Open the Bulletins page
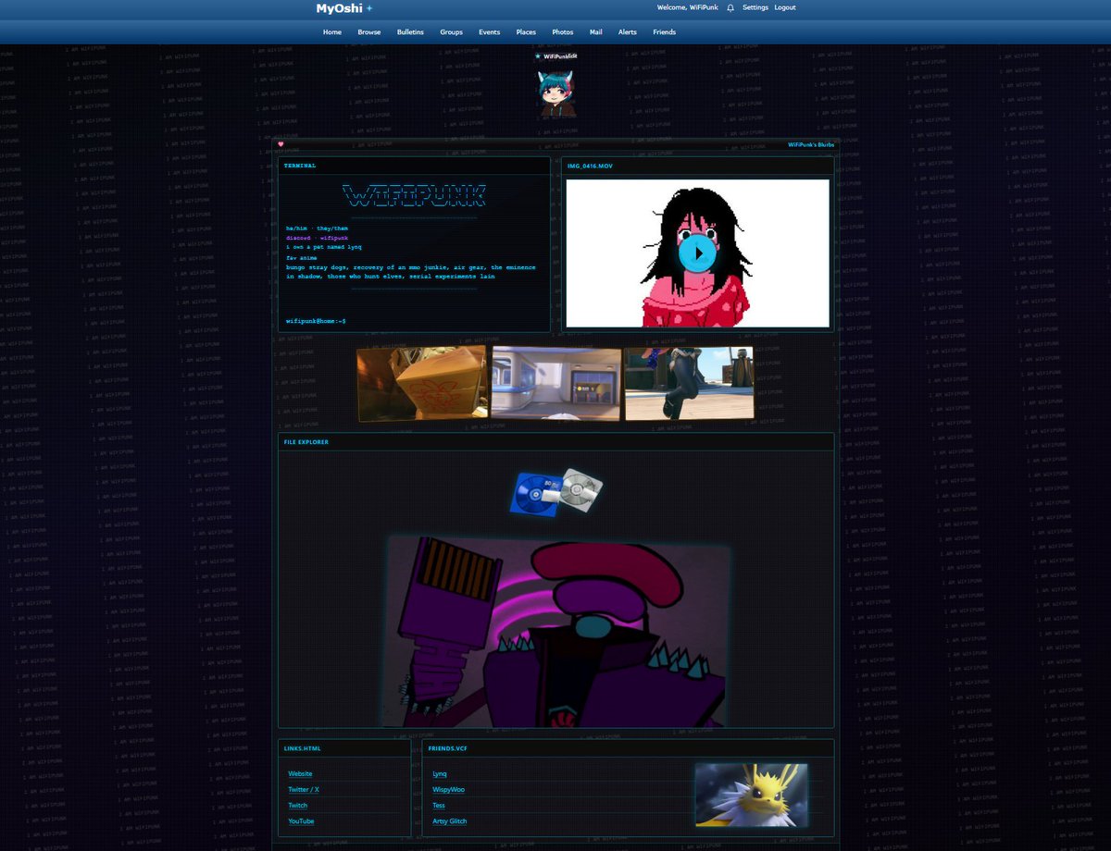The image size is (1111, 851). tap(410, 32)
